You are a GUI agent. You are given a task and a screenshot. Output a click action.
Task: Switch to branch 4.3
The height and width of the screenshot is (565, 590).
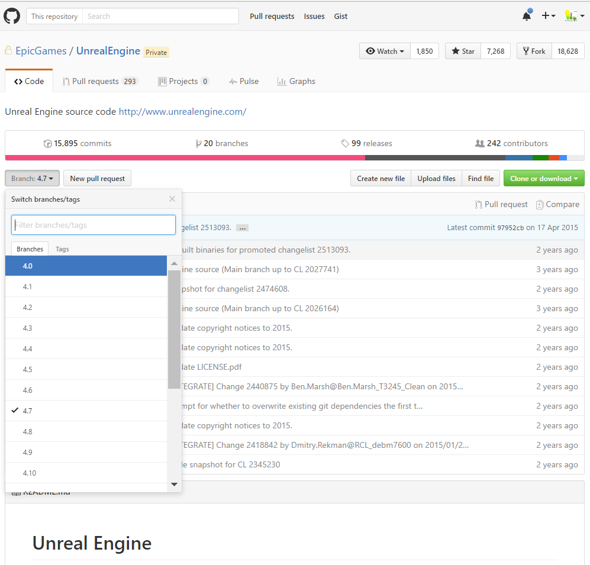coord(86,328)
